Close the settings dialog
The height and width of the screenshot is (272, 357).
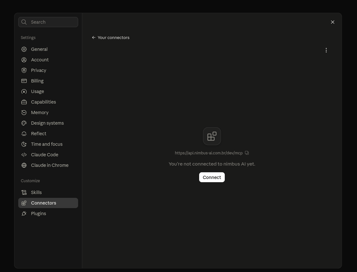333,22
